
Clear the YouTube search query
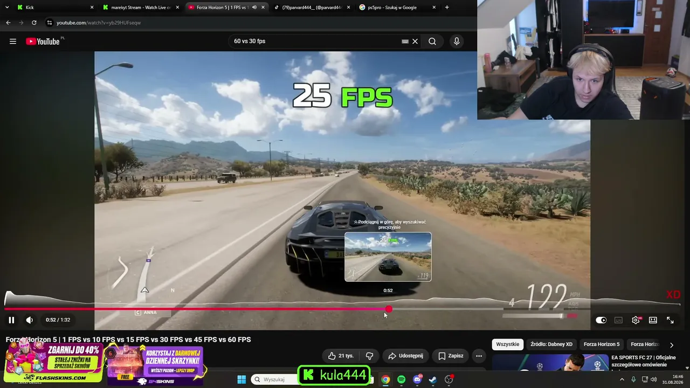(415, 41)
